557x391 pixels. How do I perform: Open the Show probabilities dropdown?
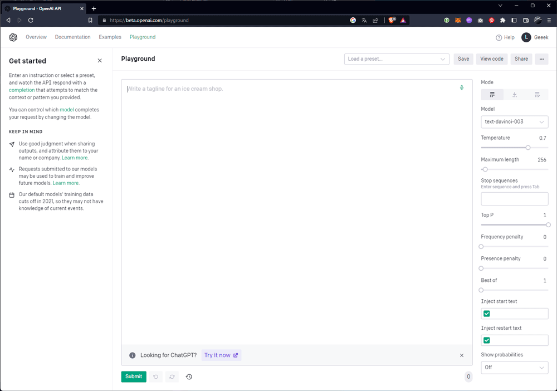(x=514, y=367)
